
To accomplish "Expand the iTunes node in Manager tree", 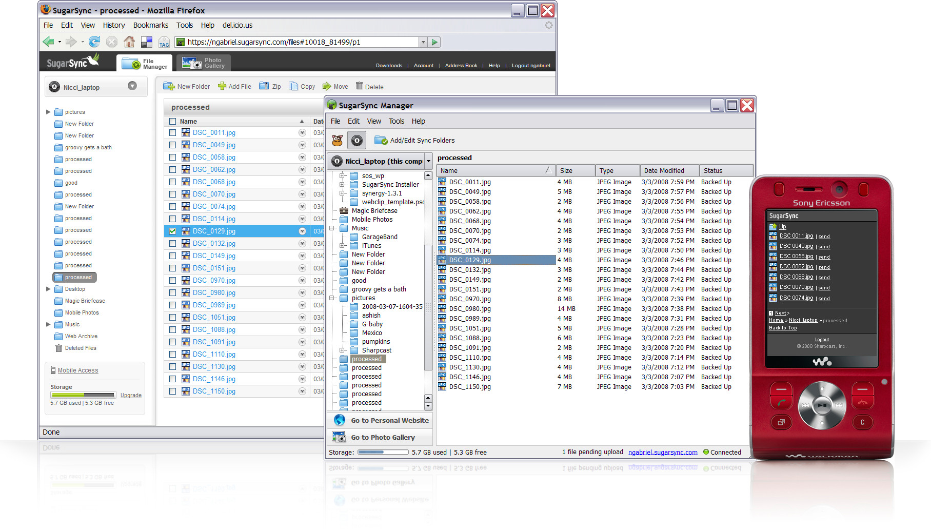I will tap(342, 245).
